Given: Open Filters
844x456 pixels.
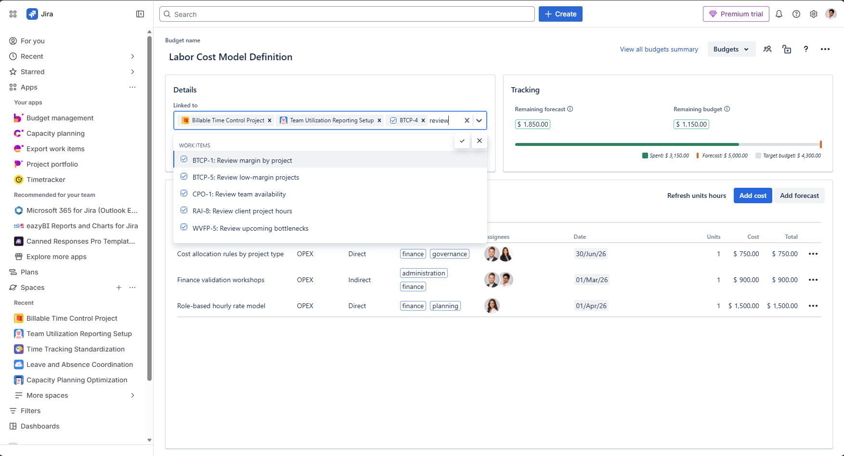Looking at the screenshot, I should tap(30, 411).
